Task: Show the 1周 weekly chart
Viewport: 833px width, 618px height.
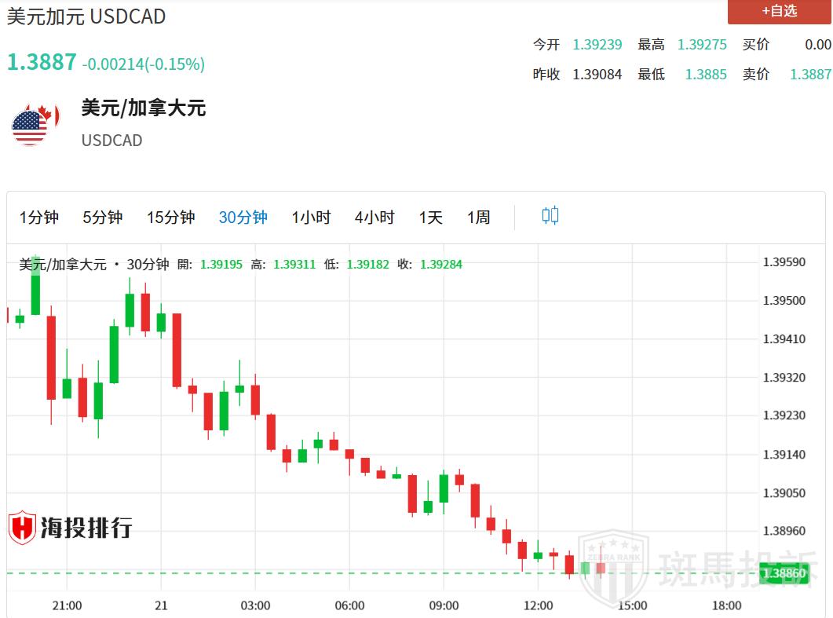Action: [478, 218]
